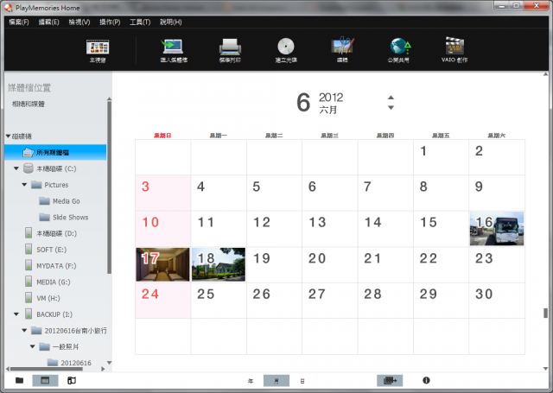Select calendar day 24
553x393 pixels.
pyautogui.click(x=163, y=301)
